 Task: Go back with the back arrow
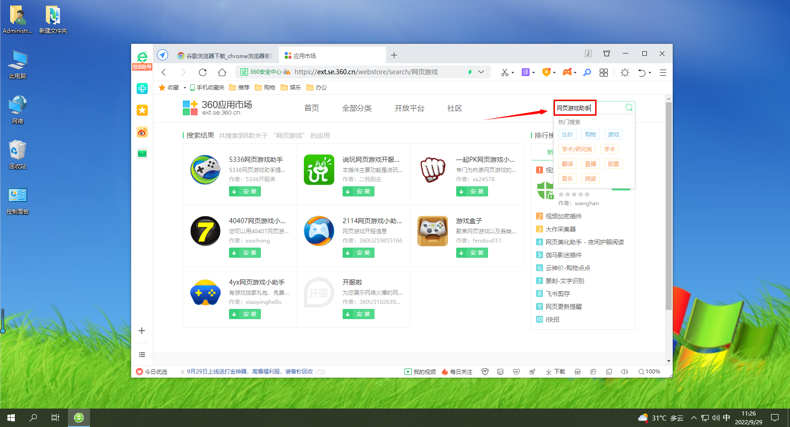[x=163, y=72]
